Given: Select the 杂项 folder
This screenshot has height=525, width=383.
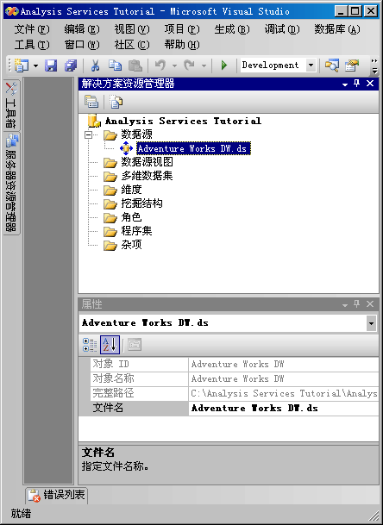Looking at the screenshot, I should click(131, 245).
